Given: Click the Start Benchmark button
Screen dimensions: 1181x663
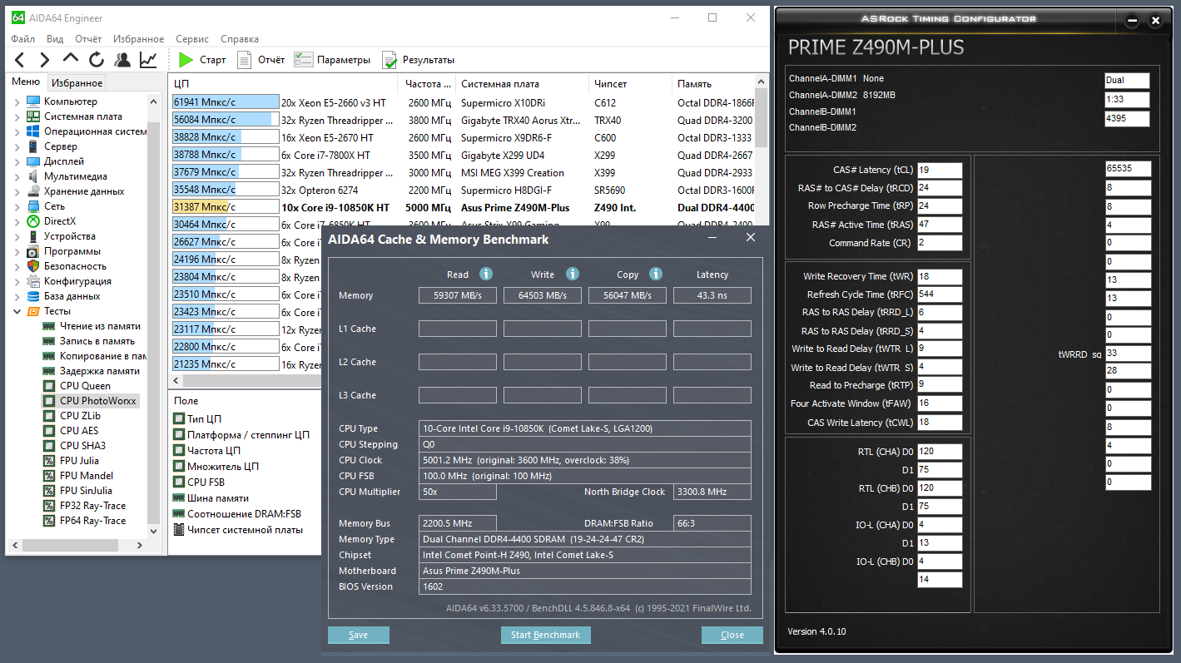Looking at the screenshot, I should tap(545, 635).
